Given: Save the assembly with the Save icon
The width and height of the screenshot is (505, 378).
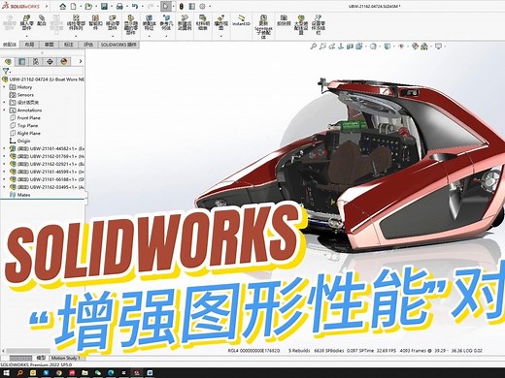Looking at the screenshot, I should (104, 6).
